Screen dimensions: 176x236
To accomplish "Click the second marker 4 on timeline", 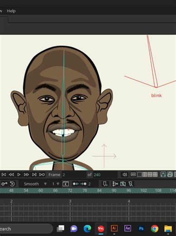I will pos(129,201).
